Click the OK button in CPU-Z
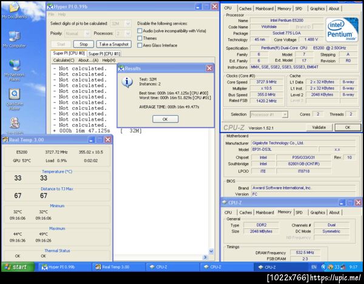This screenshot has height=284, width=364. [348, 127]
